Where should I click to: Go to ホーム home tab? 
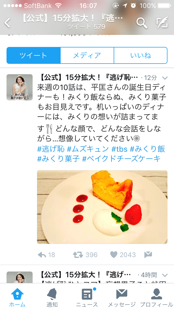coord(17,297)
